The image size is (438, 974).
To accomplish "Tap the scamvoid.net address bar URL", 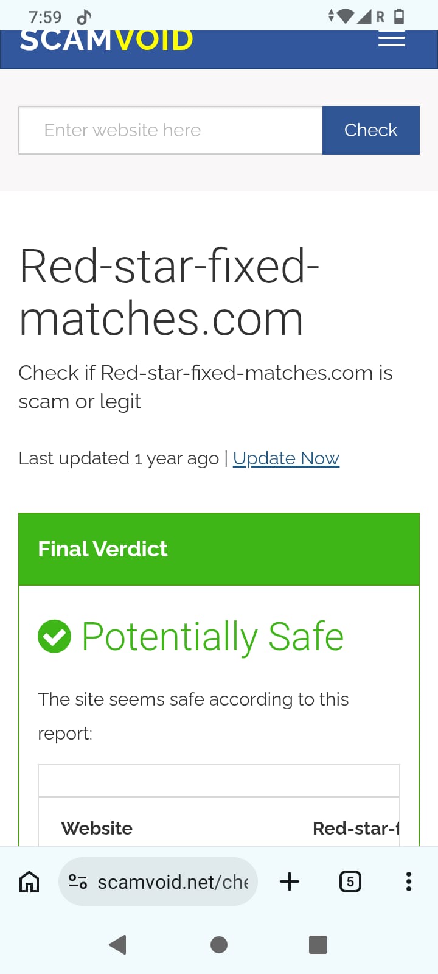I will (x=173, y=881).
